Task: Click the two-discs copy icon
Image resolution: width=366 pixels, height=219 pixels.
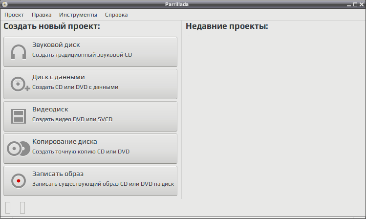Action: 19,149
